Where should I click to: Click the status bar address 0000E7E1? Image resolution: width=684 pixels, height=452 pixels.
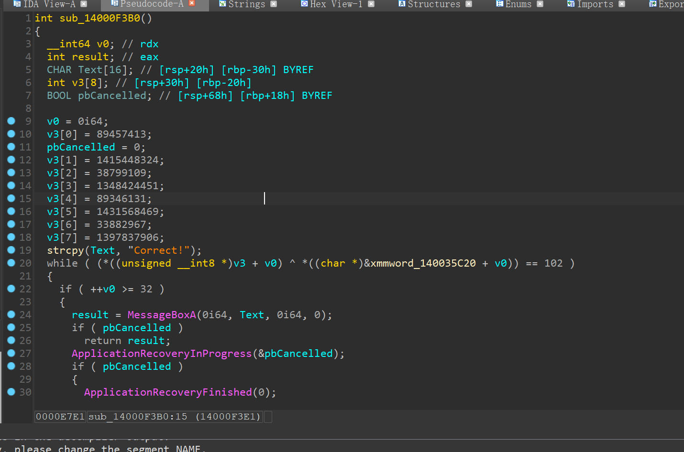click(60, 417)
